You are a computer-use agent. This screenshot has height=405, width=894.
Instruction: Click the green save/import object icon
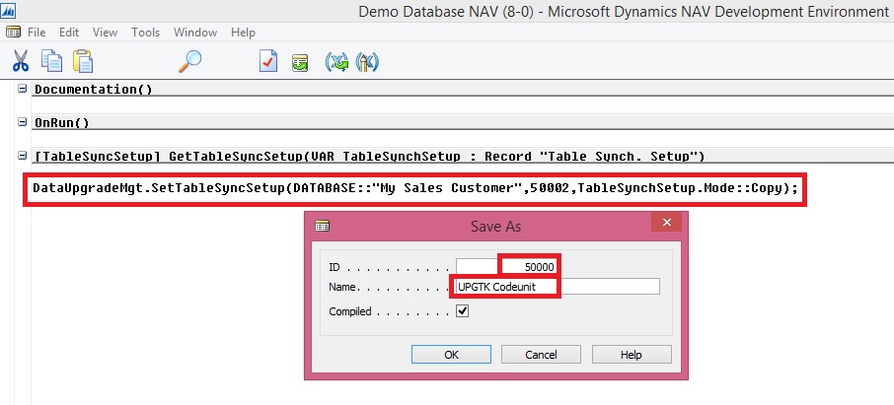click(x=300, y=62)
